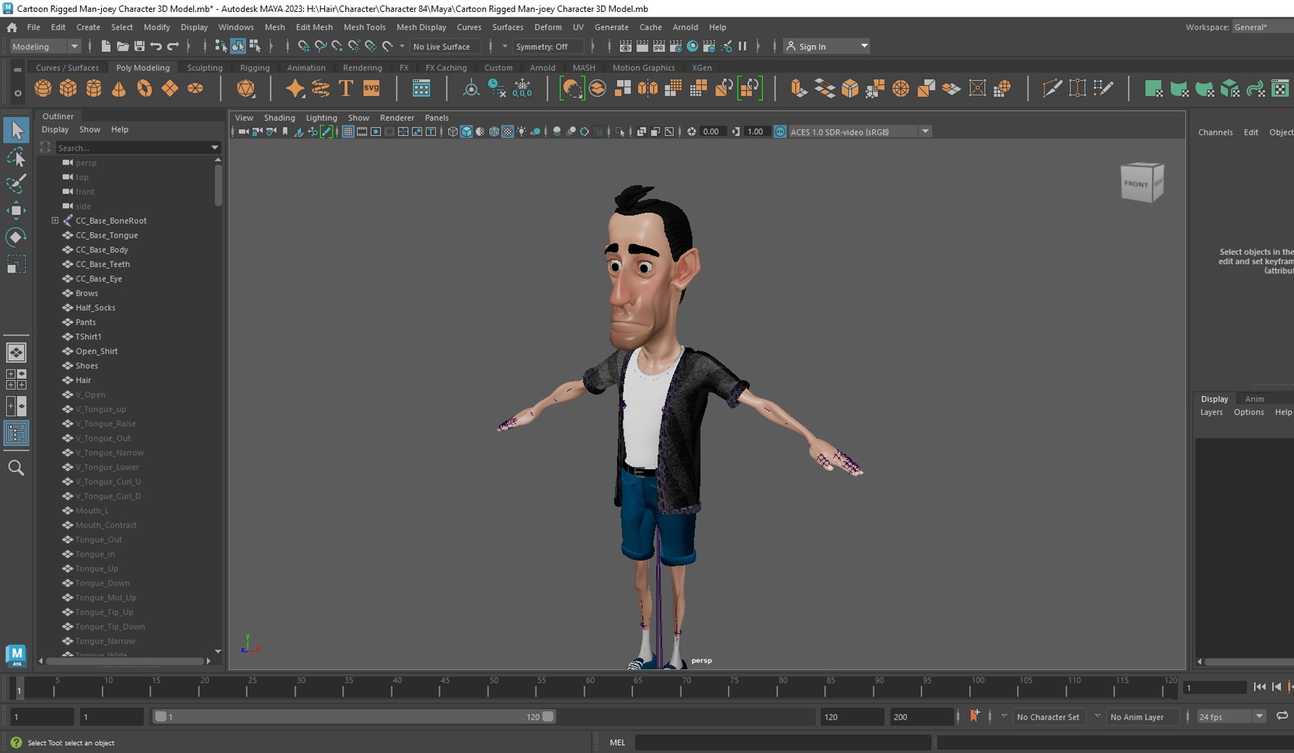1294x753 pixels.
Task: Click the Sign In button
Action: pos(827,46)
